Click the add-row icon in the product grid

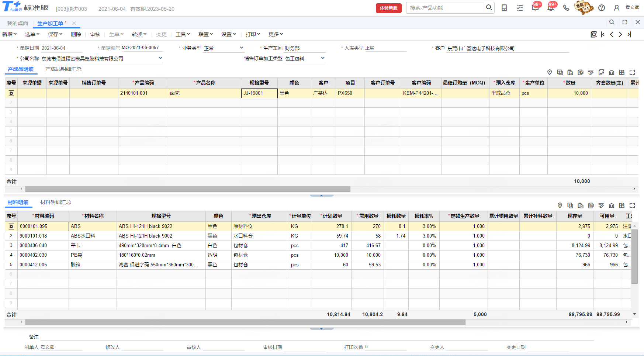(x=560, y=72)
